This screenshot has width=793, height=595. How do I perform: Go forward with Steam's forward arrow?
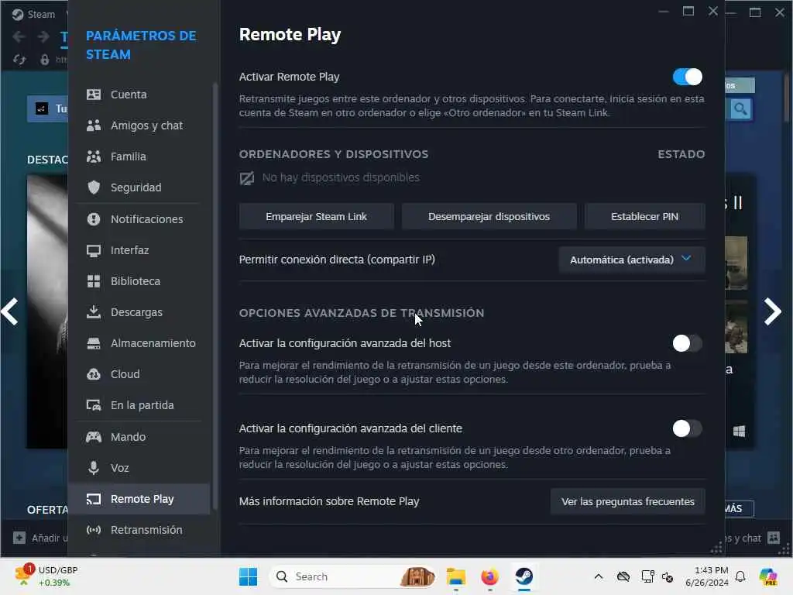click(43, 36)
